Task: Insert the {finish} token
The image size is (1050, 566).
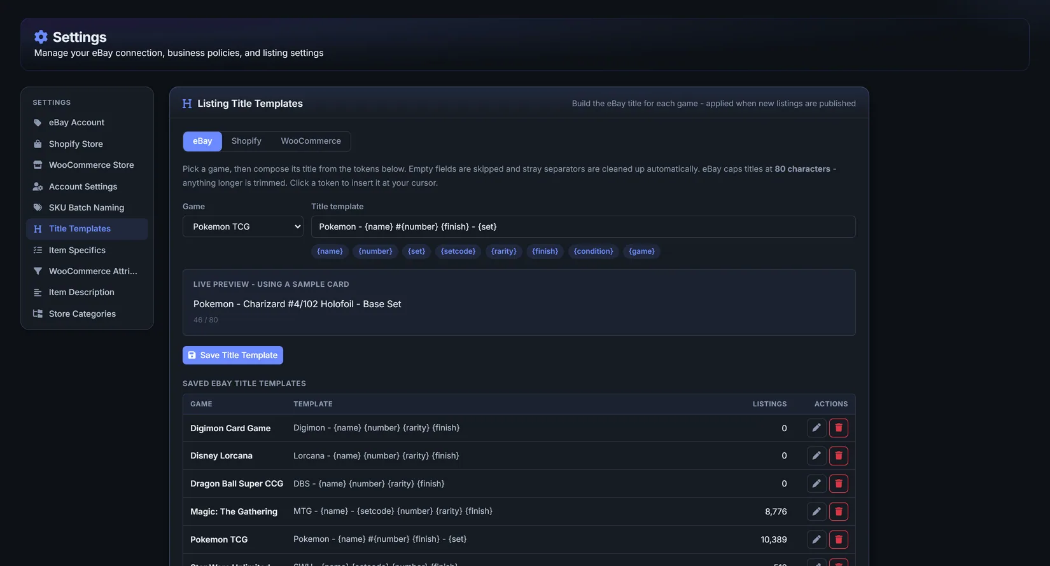Action: point(545,252)
